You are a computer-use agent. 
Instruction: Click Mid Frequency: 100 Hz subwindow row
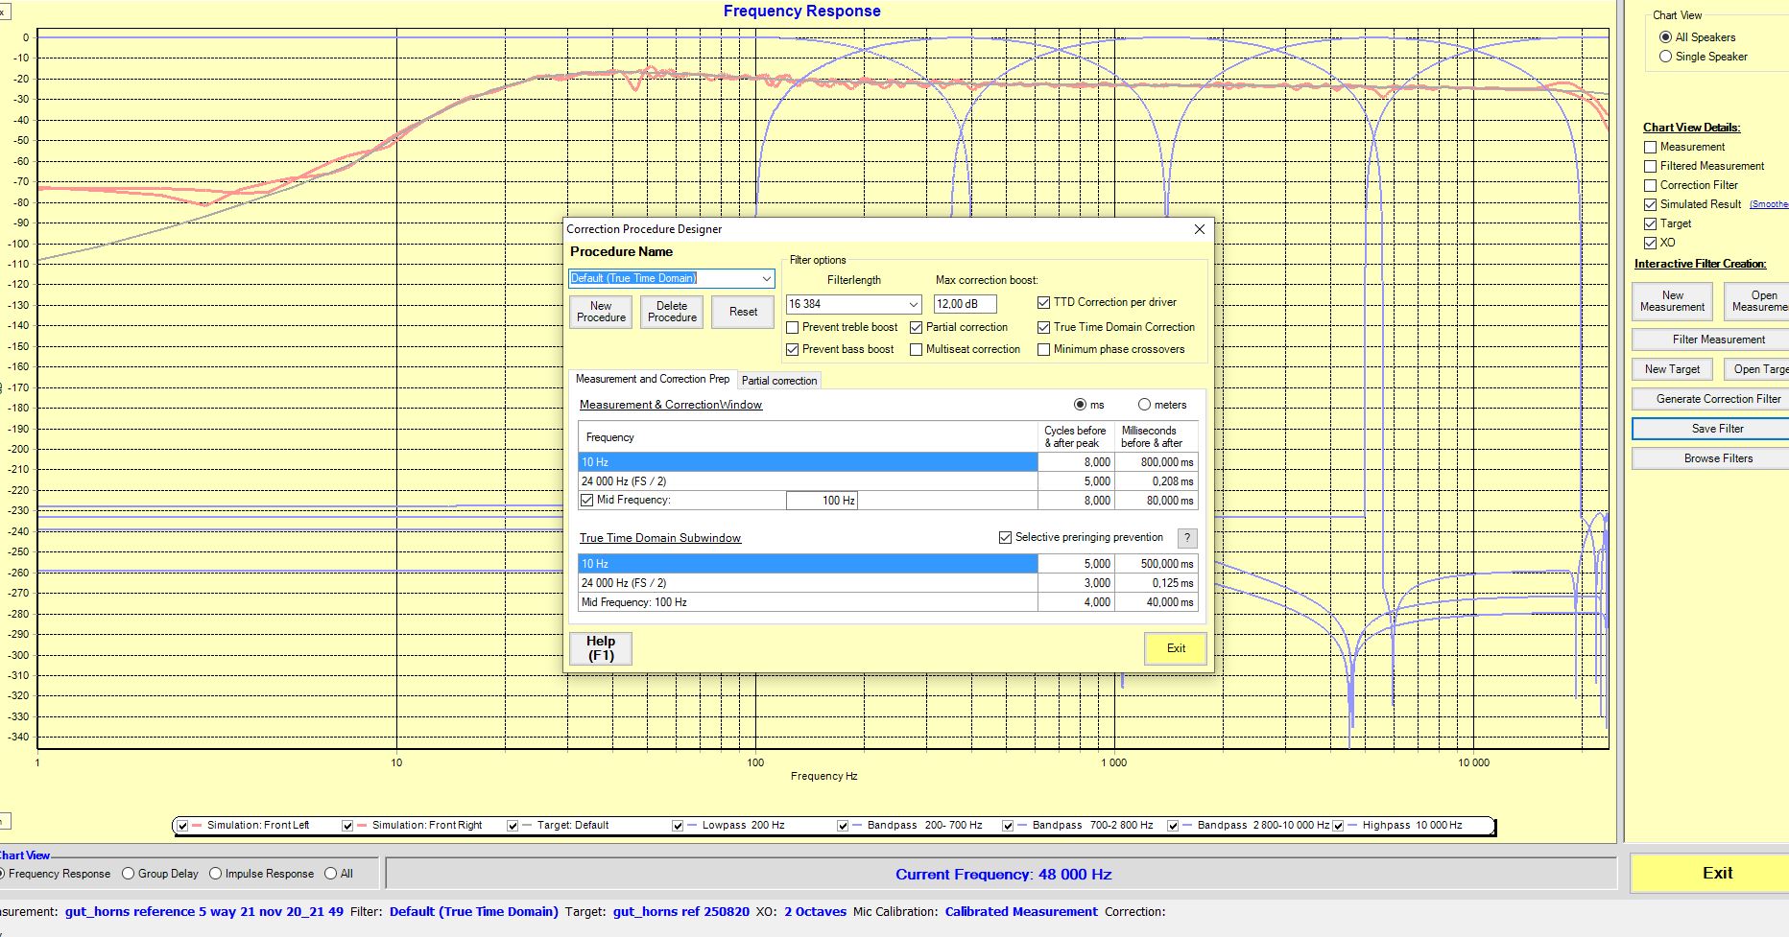[888, 602]
